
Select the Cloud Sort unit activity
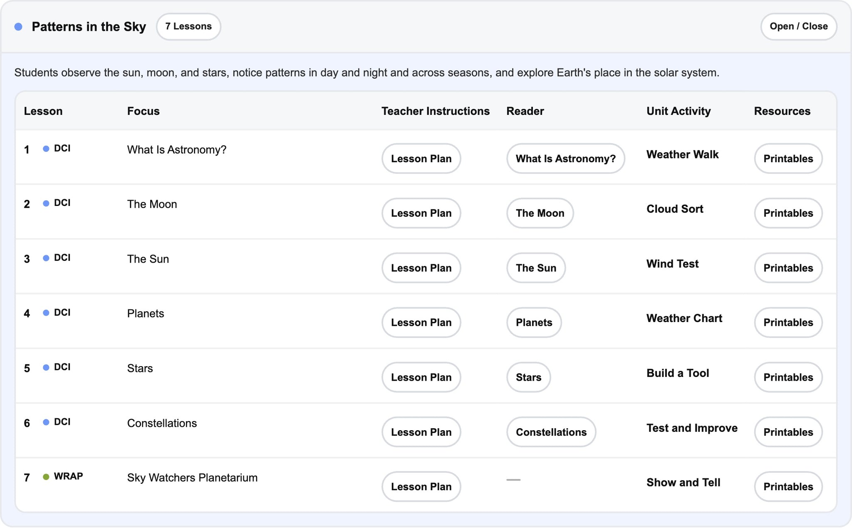675,209
